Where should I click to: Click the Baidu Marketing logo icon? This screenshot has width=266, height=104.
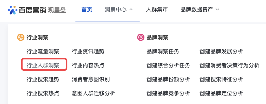[13, 10]
